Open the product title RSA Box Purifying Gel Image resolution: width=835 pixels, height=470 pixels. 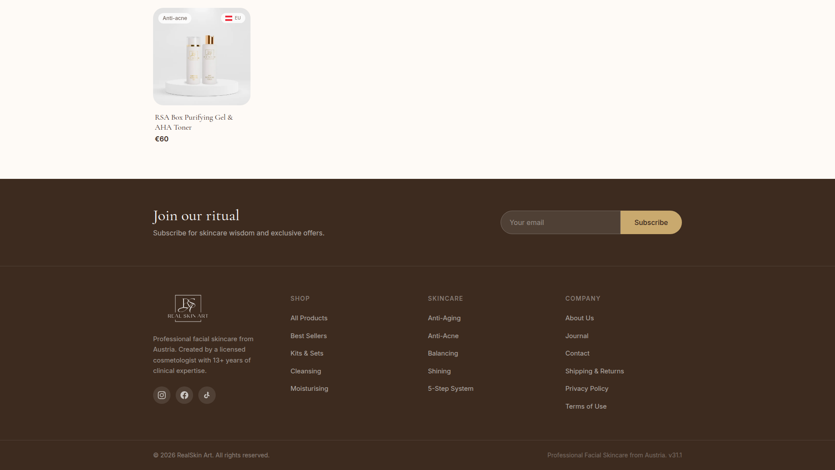tap(194, 122)
